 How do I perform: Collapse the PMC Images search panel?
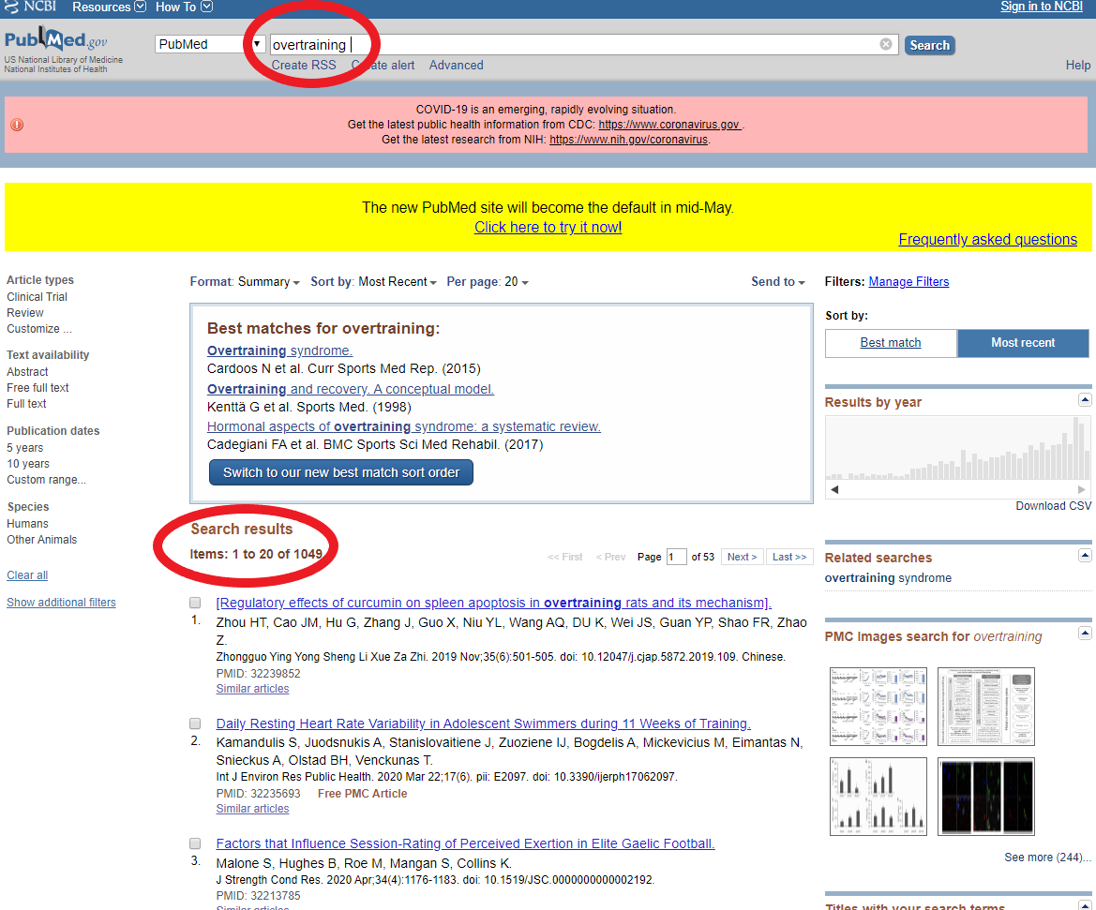(1084, 634)
